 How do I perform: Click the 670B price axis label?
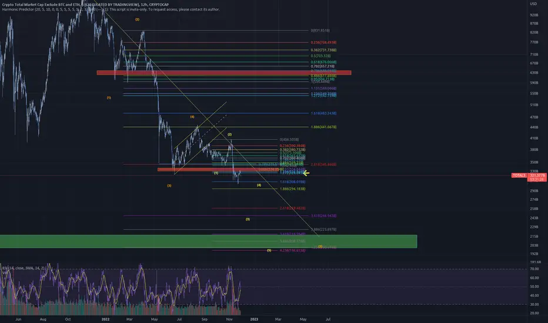pos(534,63)
